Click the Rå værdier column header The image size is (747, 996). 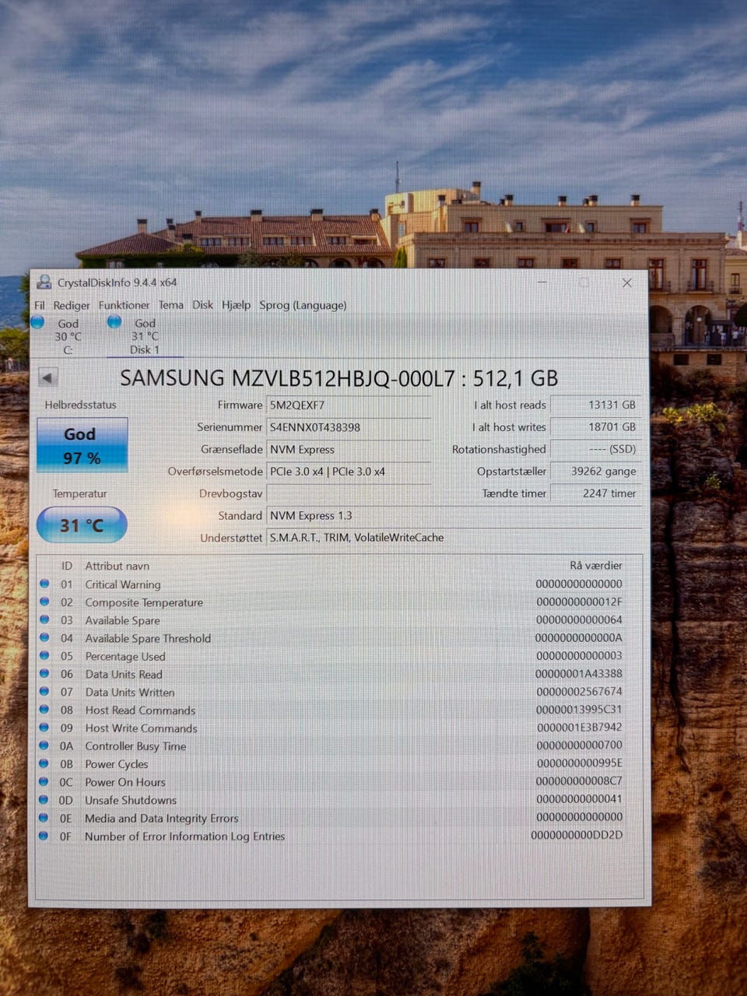click(x=596, y=566)
